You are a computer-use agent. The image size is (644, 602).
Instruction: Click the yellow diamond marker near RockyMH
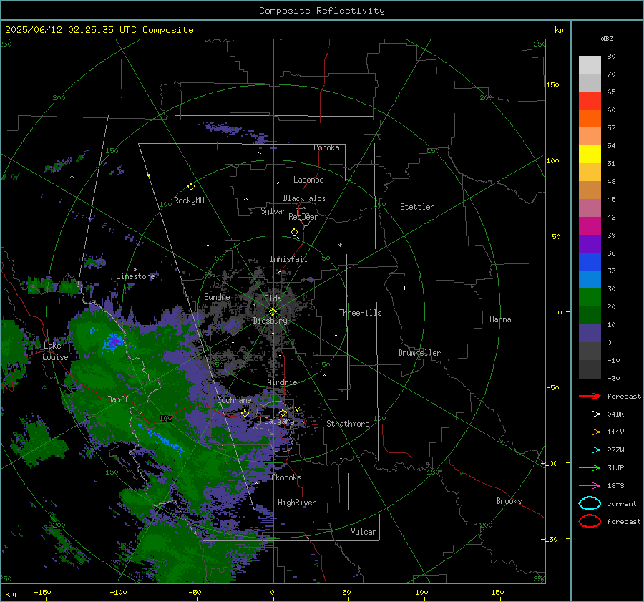191,187
